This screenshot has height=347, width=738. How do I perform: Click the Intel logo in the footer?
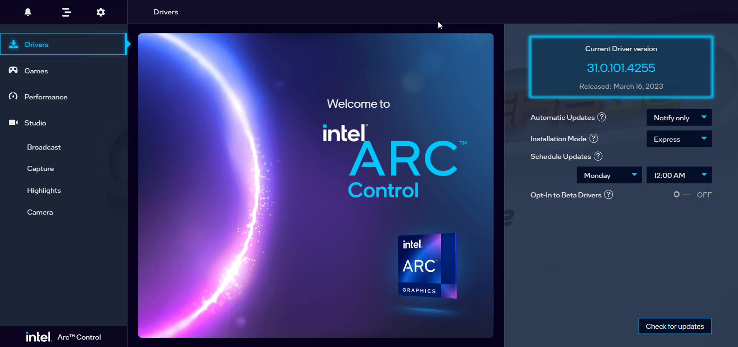pyautogui.click(x=39, y=337)
